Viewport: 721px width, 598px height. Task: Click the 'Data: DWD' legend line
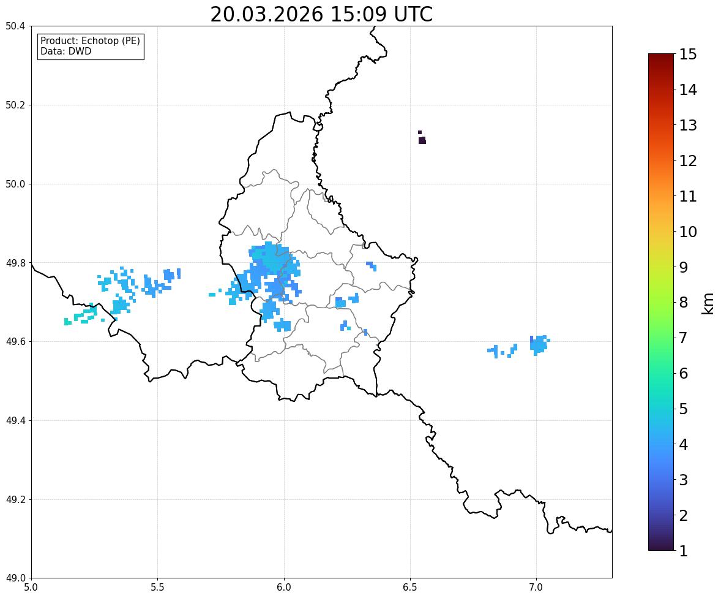click(65, 51)
